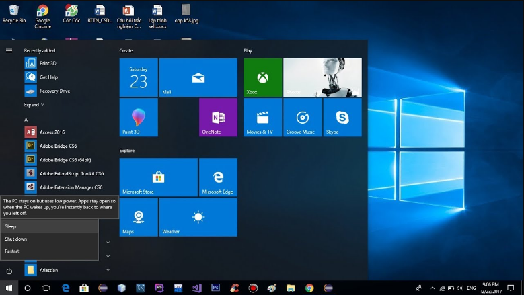Open Visual Studio from the taskbar
524x295 pixels.
pyautogui.click(x=197, y=288)
